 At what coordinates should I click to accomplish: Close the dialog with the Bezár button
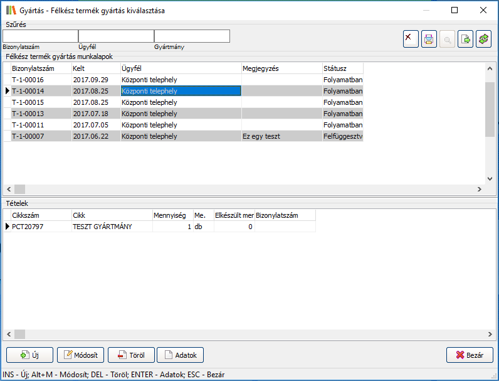click(x=470, y=355)
